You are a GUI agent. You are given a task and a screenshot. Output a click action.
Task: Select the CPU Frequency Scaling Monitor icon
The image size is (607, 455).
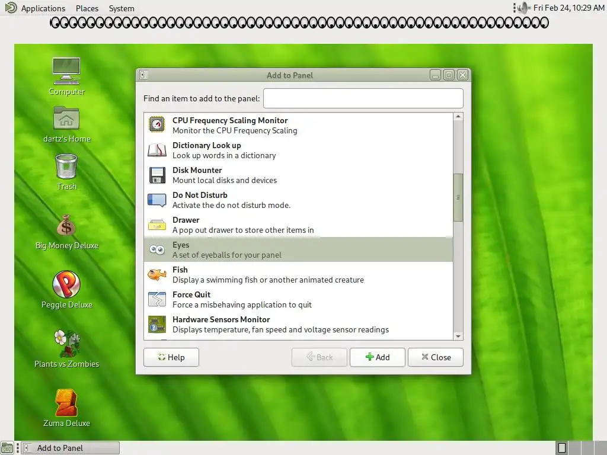click(156, 125)
